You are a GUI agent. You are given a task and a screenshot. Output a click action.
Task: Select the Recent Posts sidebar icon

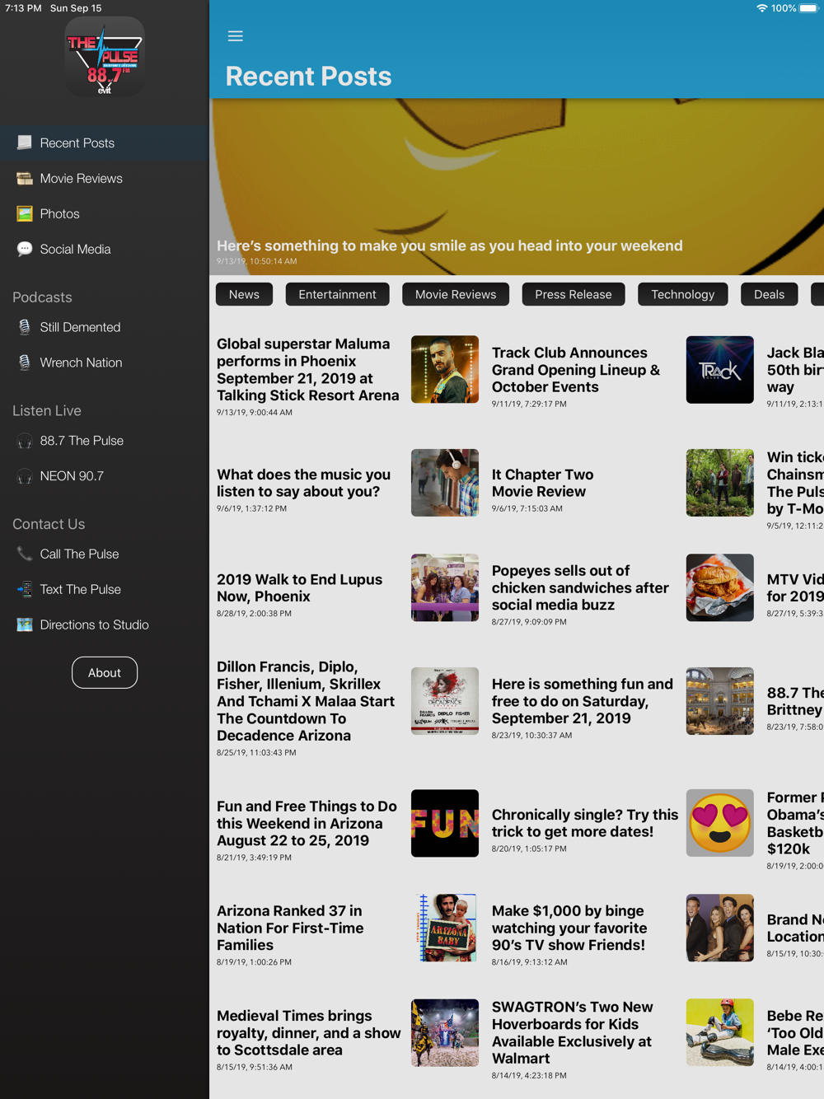[x=25, y=143]
